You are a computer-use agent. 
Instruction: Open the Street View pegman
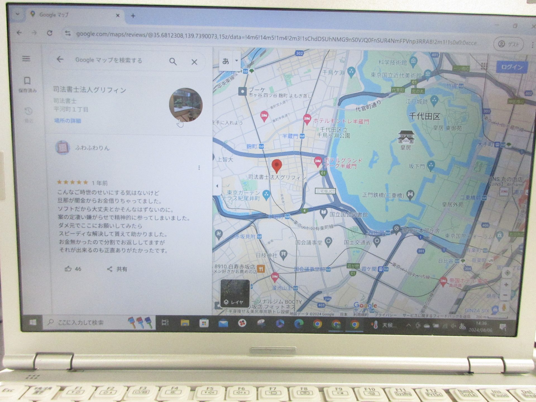(503, 308)
